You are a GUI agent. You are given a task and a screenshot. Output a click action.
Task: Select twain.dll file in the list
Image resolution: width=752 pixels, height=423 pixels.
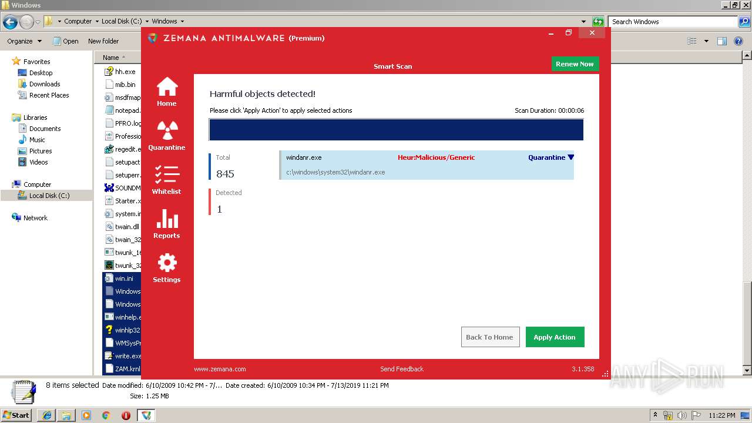(x=122, y=227)
